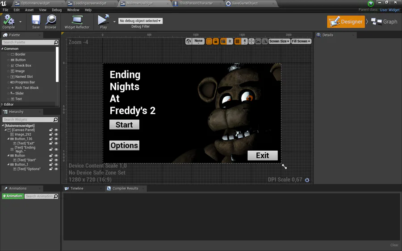Open the Screen Size dropdown
Screen dimensions: 402x251
279,41
